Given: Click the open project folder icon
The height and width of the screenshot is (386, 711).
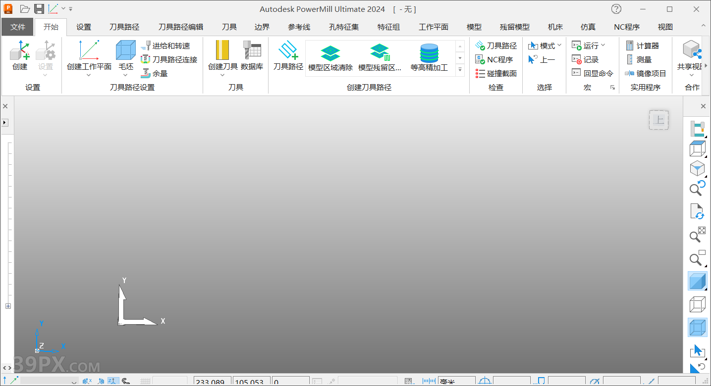Looking at the screenshot, I should coord(25,9).
